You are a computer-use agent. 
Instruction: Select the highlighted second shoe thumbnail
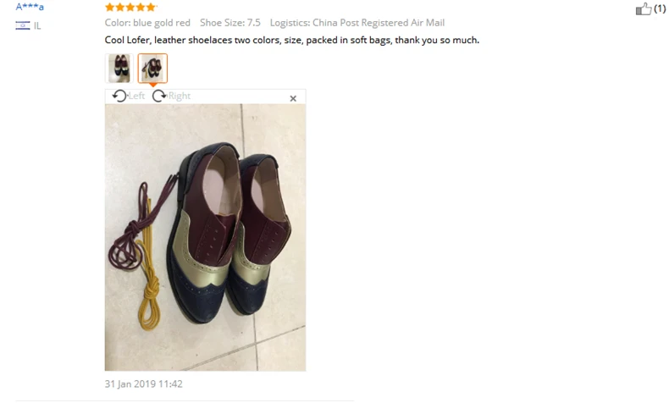(152, 69)
